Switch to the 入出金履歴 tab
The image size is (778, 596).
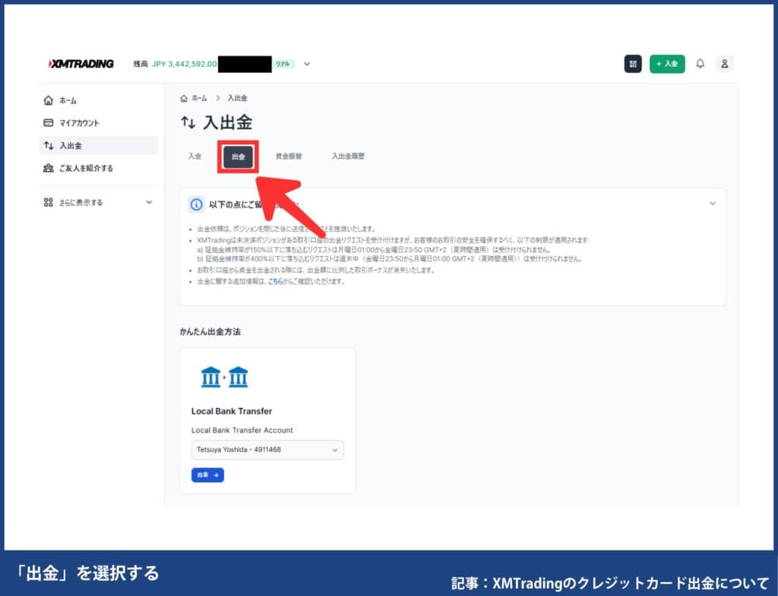click(x=348, y=156)
